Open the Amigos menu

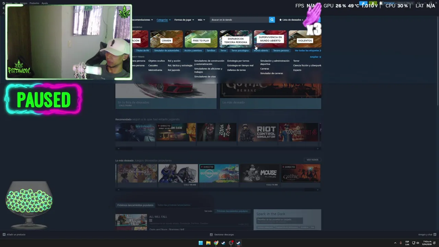(23, 3)
